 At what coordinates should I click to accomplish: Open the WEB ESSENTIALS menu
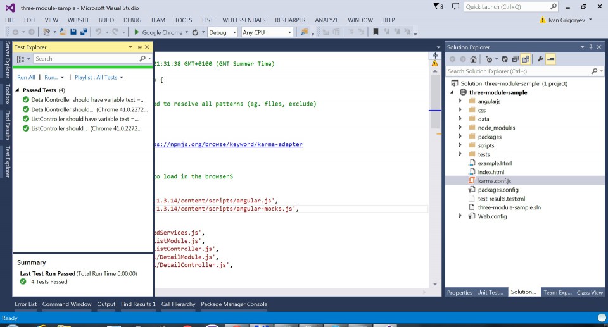244,20
